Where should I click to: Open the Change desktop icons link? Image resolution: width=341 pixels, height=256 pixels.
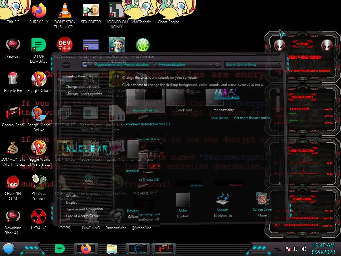[83, 87]
